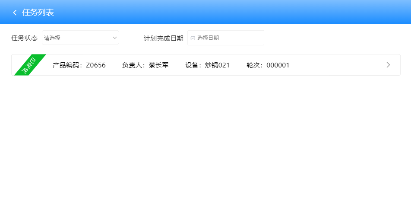Click the 设备: 炒锅021 text

(x=207, y=65)
